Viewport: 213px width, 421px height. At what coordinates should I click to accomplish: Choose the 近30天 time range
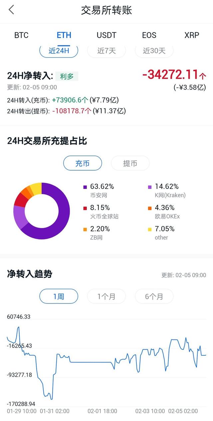pyautogui.click(x=154, y=51)
